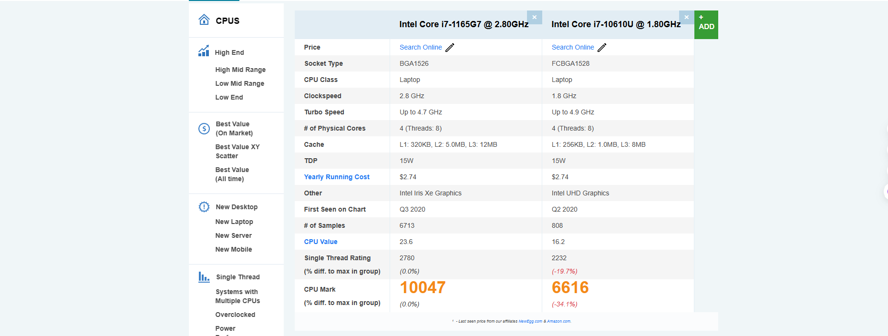Click the First Seen on Chart row label
The width and height of the screenshot is (888, 336).
335,209
